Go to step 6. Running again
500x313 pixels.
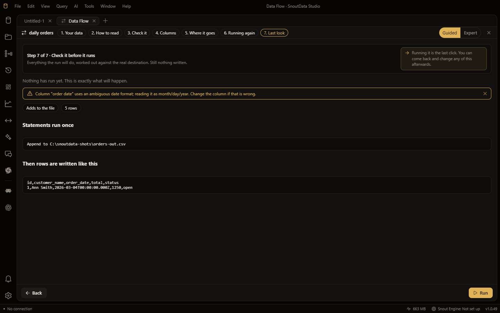point(239,33)
